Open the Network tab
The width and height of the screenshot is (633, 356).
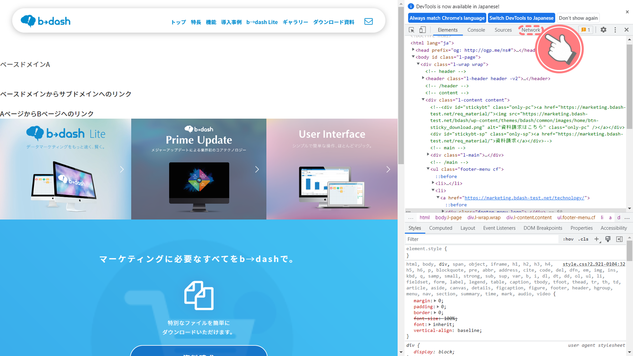point(531,30)
